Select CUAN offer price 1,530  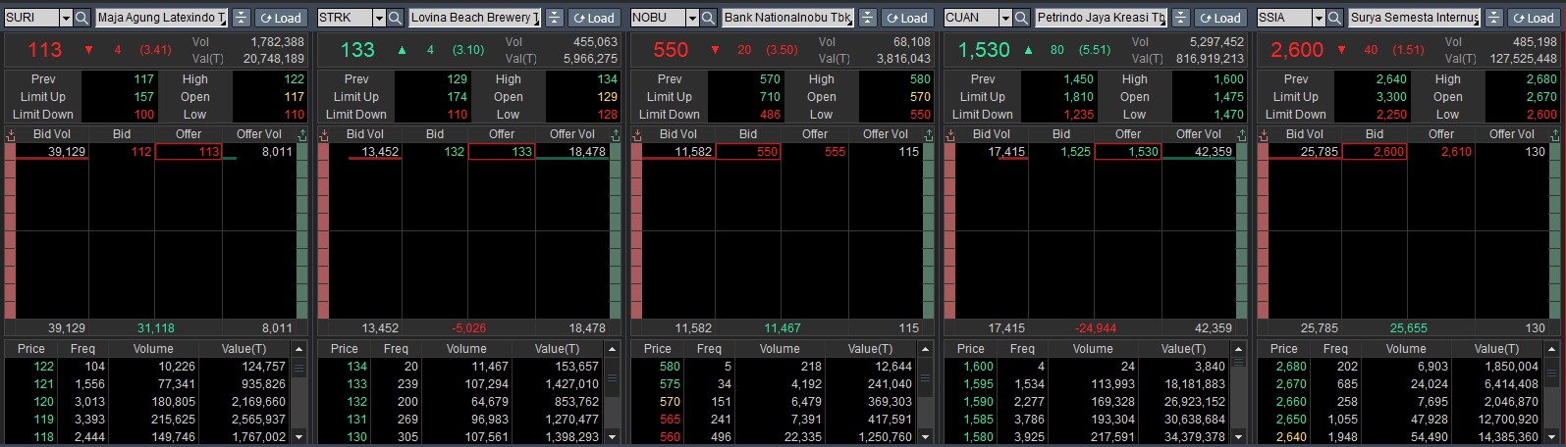click(x=1128, y=152)
